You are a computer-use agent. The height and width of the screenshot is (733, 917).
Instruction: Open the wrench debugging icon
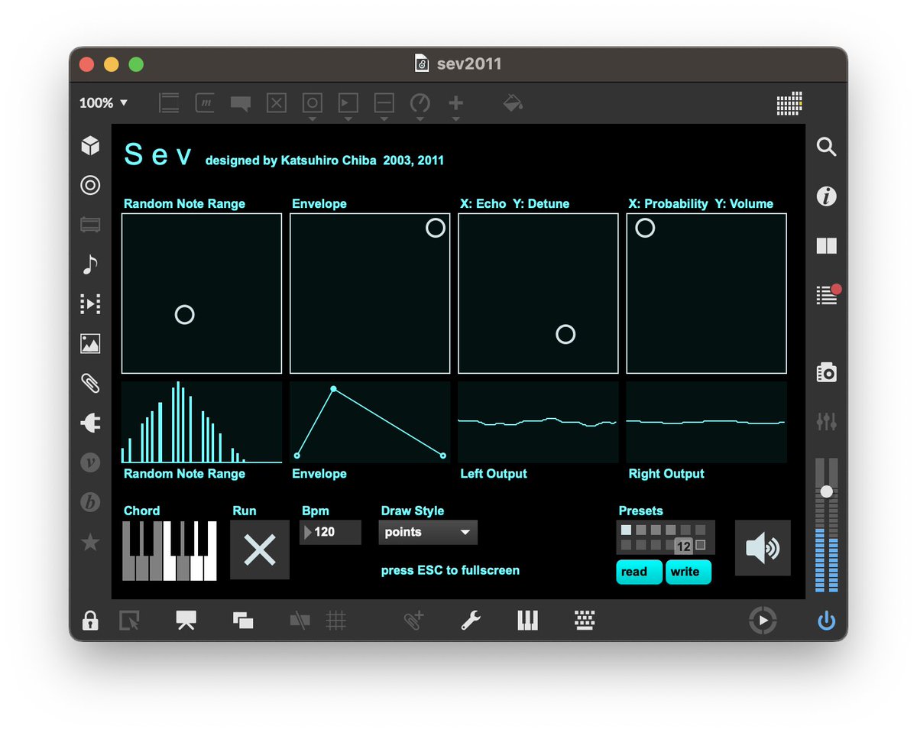point(471,621)
